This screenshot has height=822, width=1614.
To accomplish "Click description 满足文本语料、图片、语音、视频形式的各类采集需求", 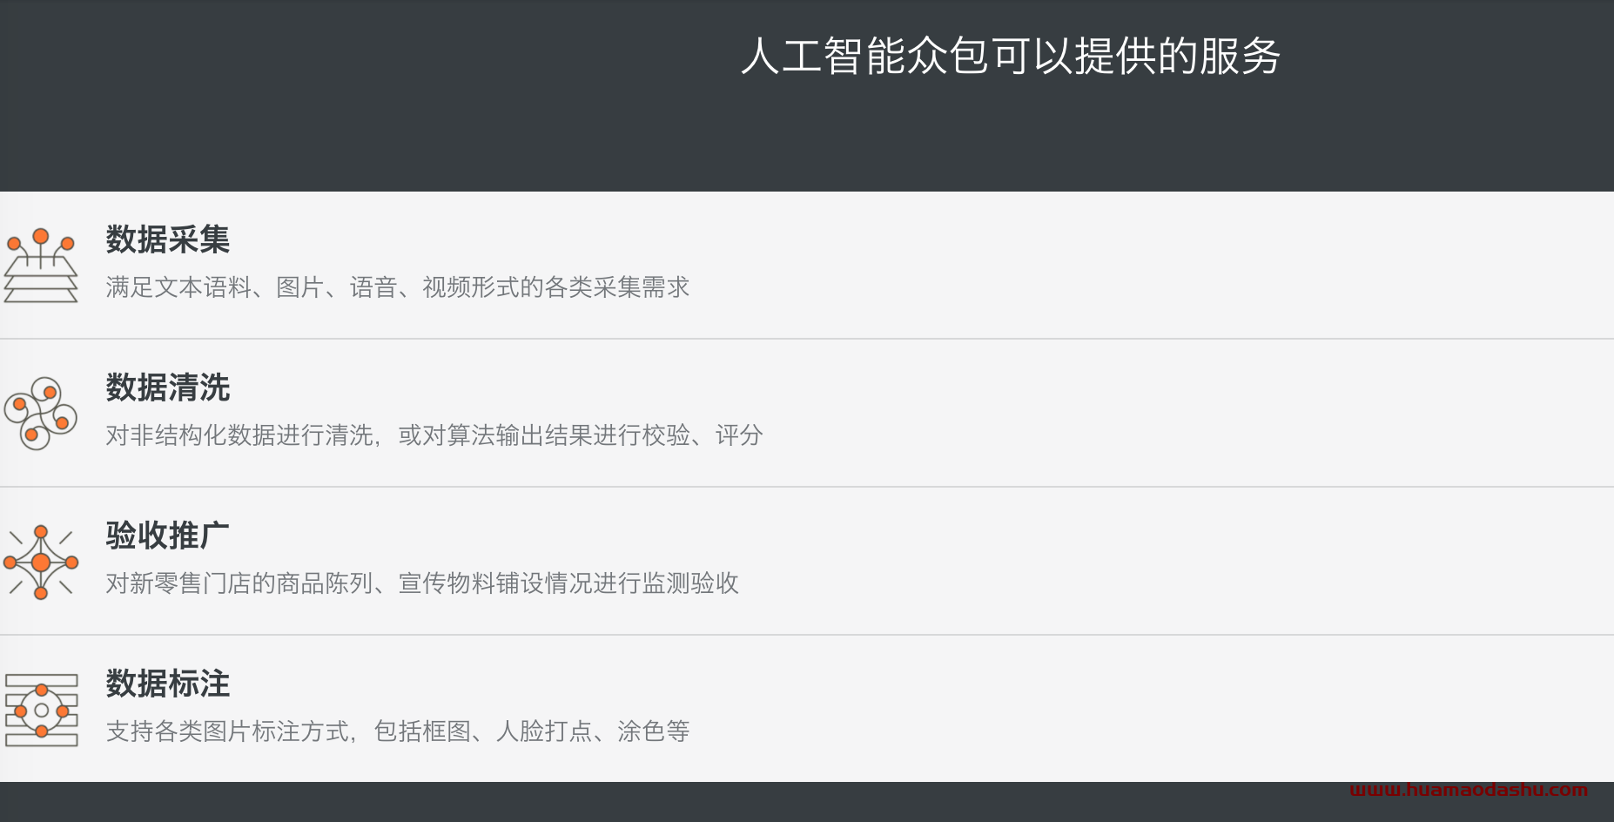I will (398, 287).
